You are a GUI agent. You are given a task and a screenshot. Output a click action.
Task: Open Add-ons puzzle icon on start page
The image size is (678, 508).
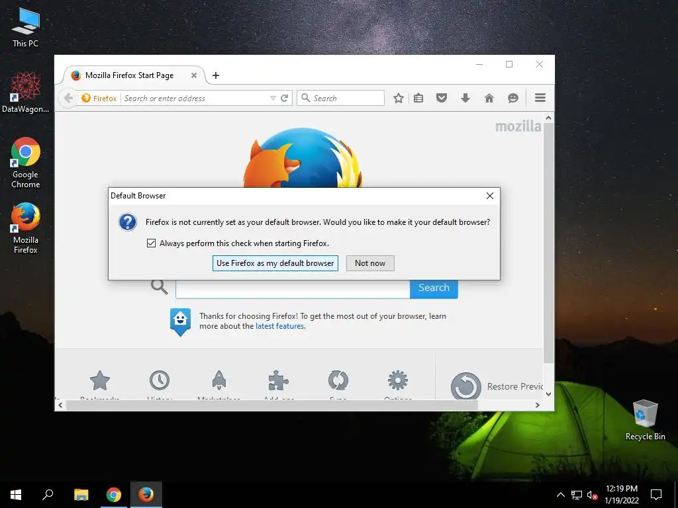click(x=279, y=380)
